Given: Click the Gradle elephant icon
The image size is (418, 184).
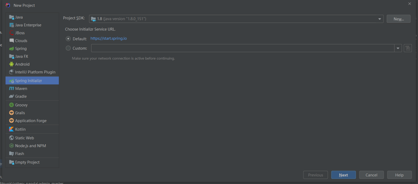Looking at the screenshot, I should 11,96.
